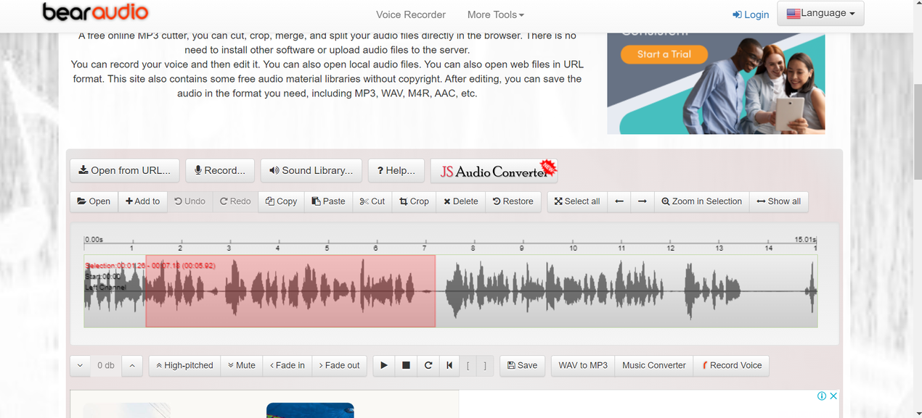This screenshot has width=922, height=418.
Task: Click Select all button
Action: point(577,201)
